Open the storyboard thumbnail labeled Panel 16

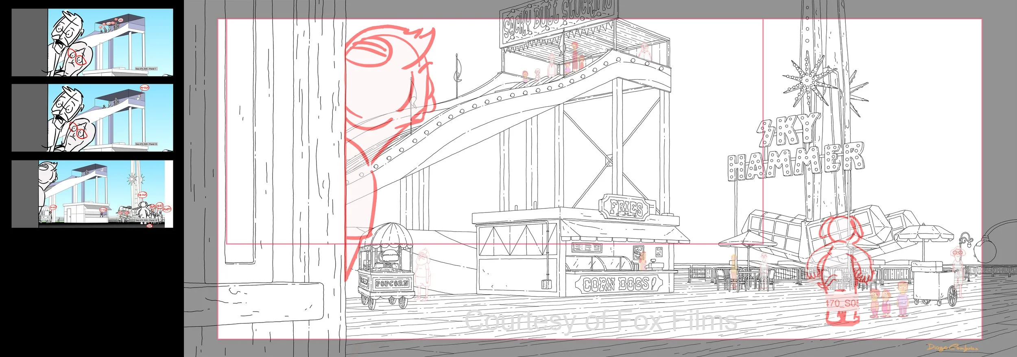92,194
